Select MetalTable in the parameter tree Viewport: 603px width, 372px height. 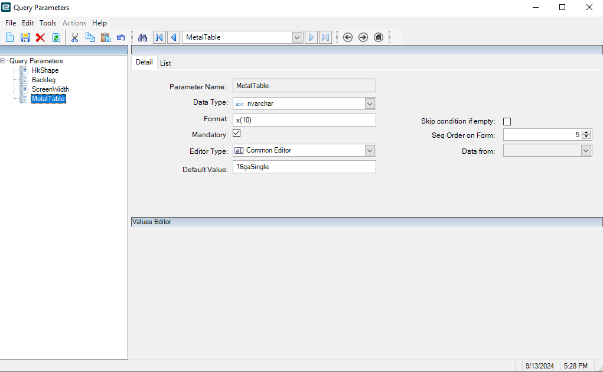coord(48,99)
